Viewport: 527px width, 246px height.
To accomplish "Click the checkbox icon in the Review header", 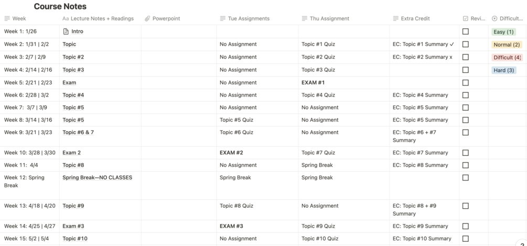I will [x=466, y=18].
